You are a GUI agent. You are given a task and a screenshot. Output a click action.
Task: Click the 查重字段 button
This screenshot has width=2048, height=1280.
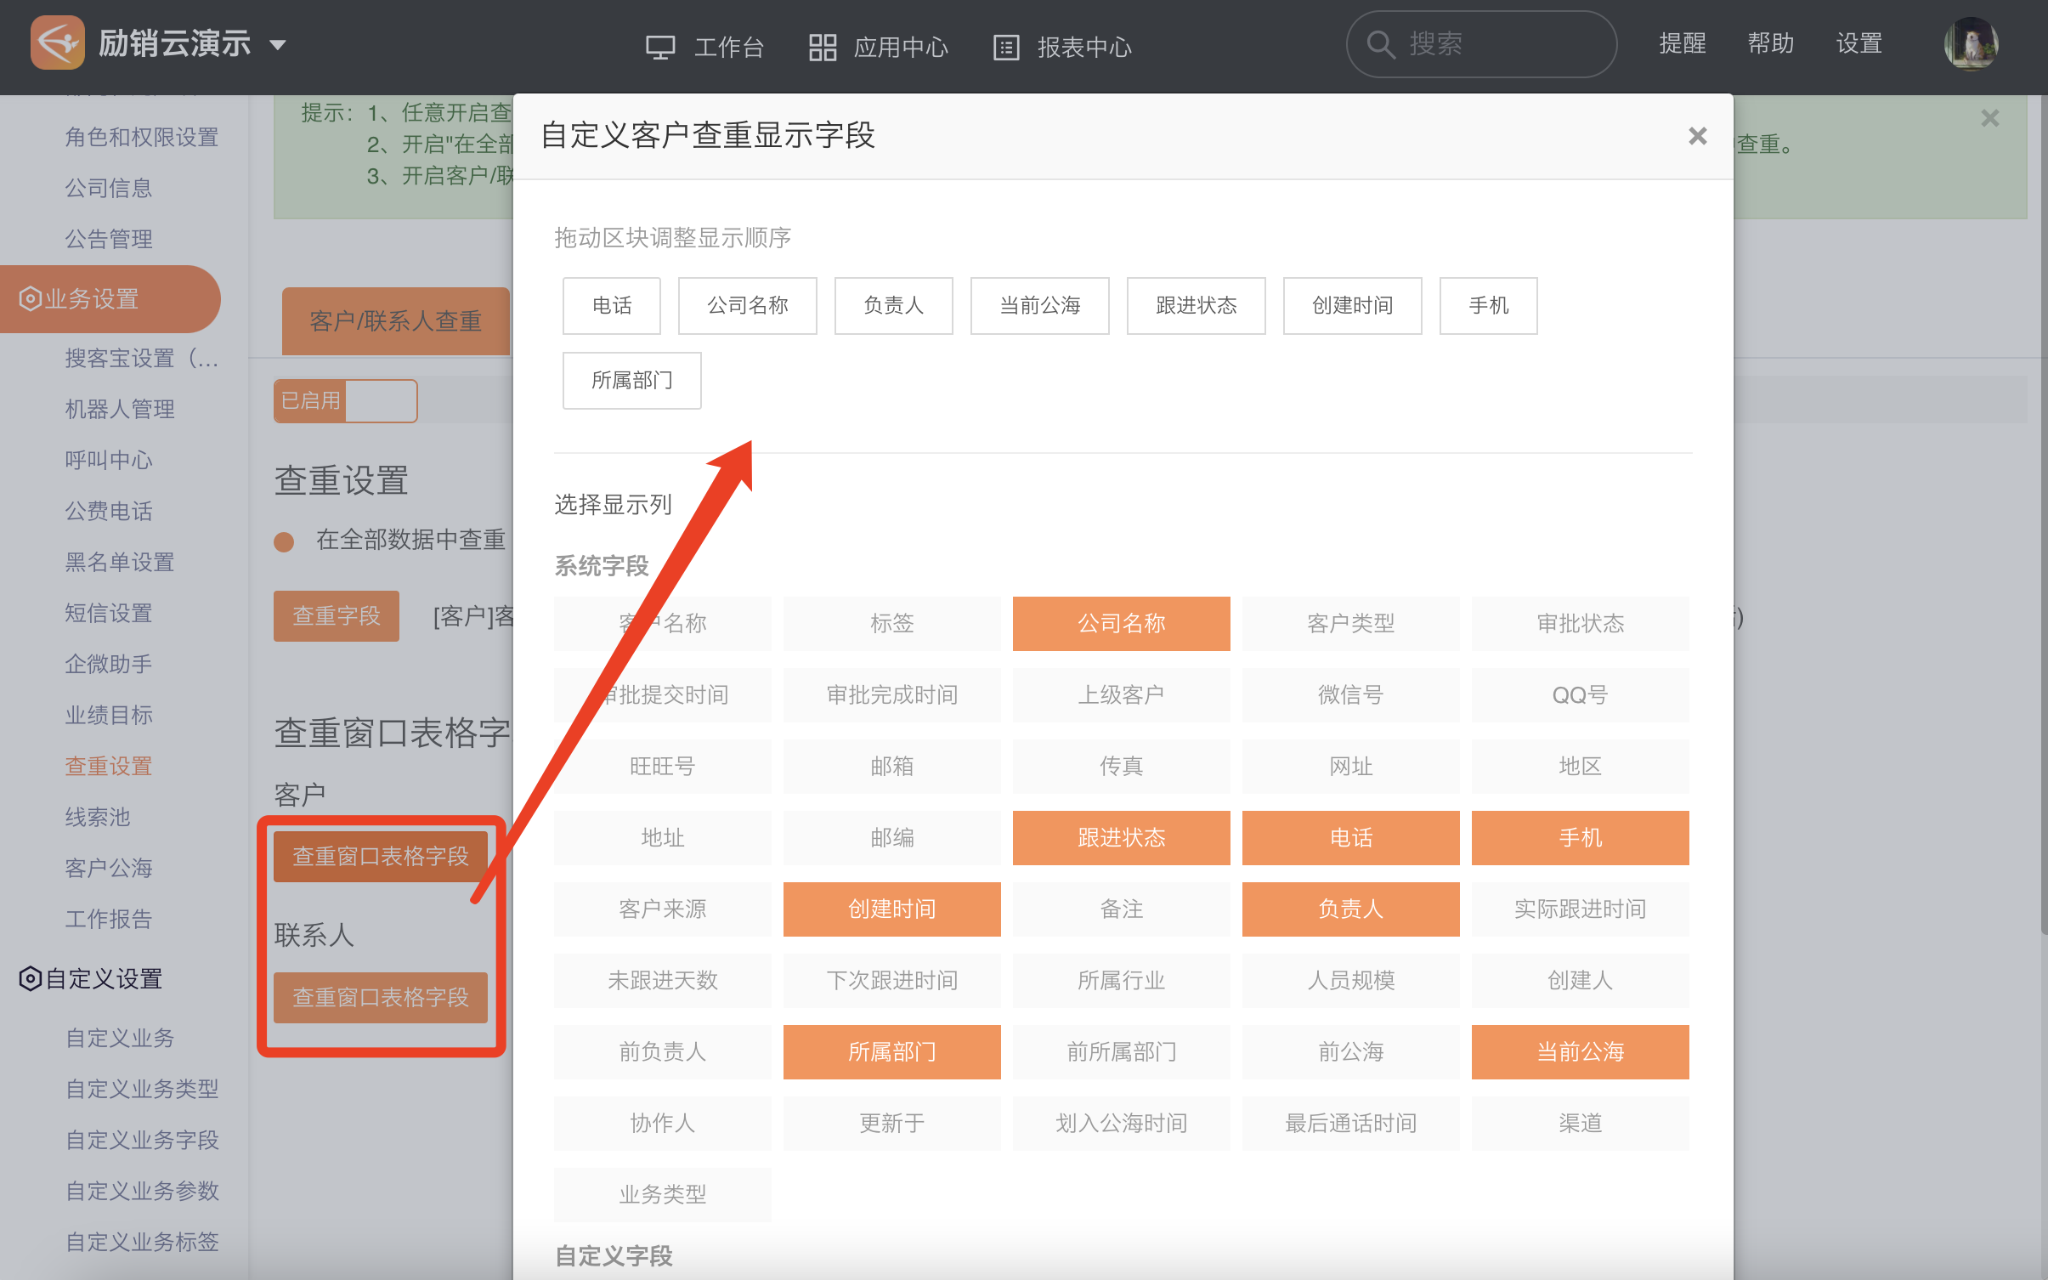pyautogui.click(x=336, y=615)
